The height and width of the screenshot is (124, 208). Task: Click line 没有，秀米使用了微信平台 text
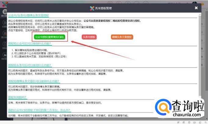[x=55, y=103]
